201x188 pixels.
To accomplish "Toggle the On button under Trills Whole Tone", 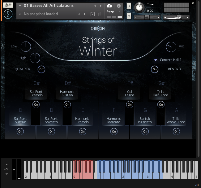I will 176,132.
